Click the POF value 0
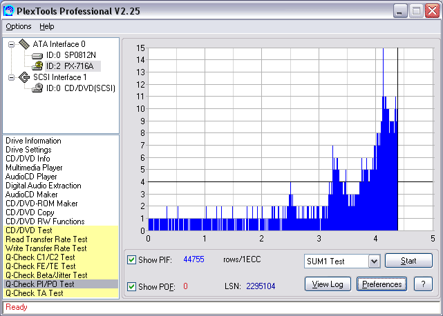 click(x=185, y=286)
